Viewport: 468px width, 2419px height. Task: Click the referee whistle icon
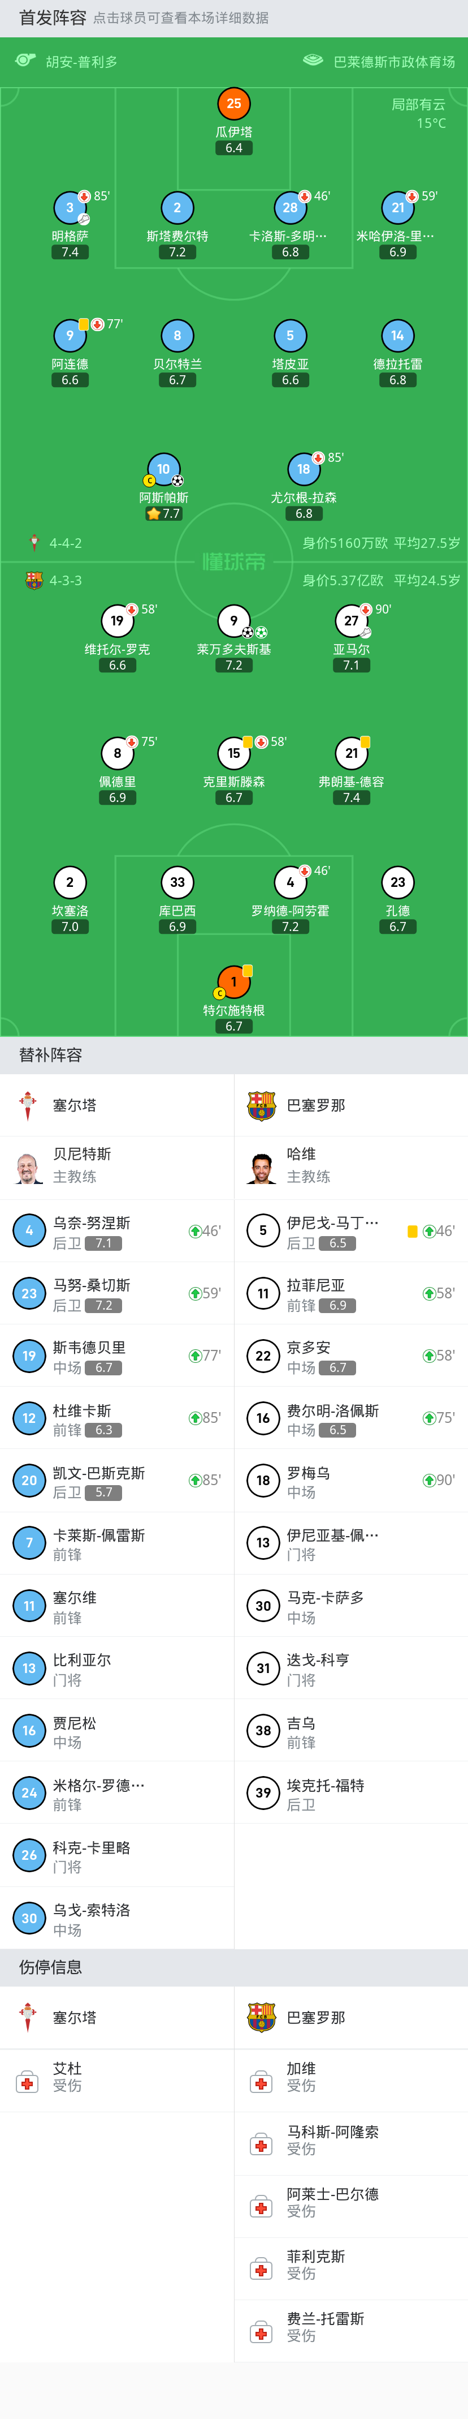[x=25, y=61]
